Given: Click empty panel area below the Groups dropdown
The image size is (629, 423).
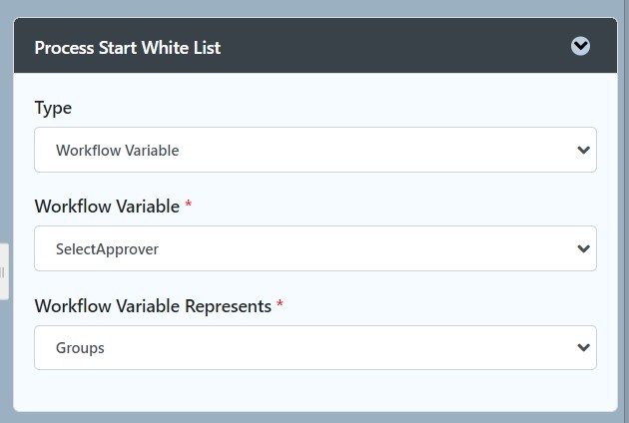Looking at the screenshot, I should [x=315, y=390].
